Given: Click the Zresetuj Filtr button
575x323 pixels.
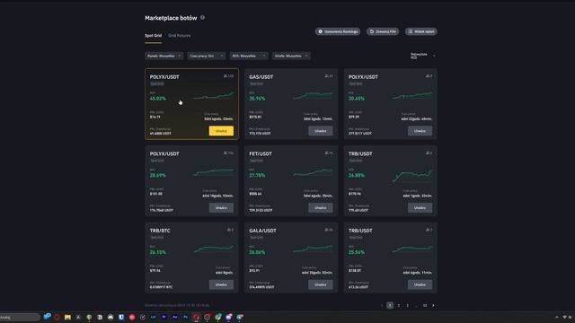Looking at the screenshot, I should [x=383, y=31].
